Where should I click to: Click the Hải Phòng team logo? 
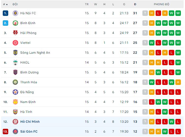[15, 33]
